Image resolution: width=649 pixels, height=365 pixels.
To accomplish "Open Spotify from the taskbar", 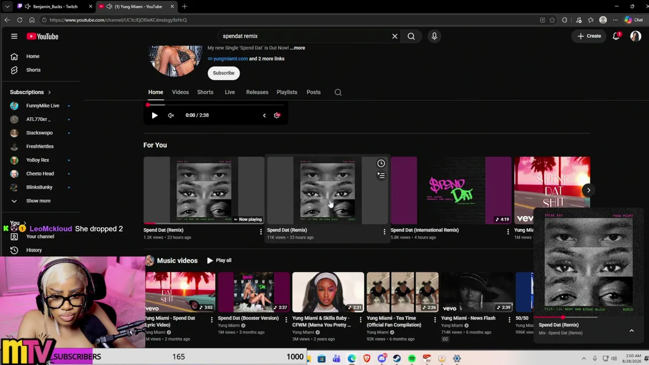I will click(412, 359).
